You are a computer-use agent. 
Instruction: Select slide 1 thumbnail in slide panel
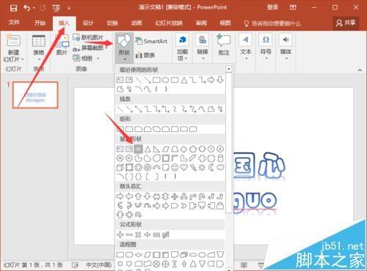[35, 95]
